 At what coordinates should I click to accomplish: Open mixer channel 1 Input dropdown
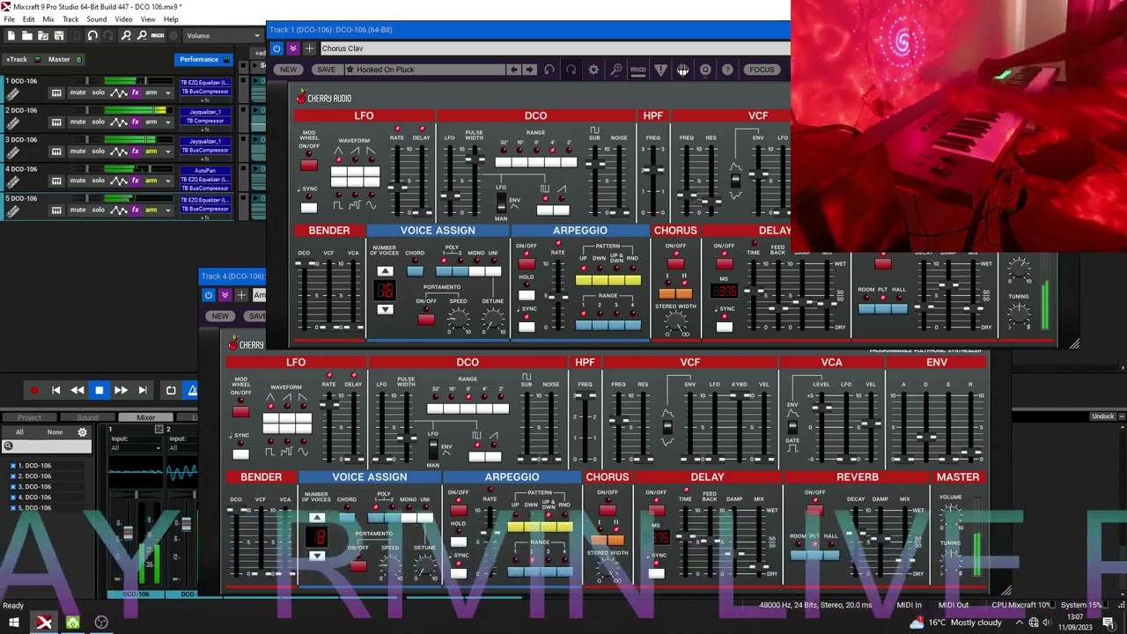(136, 448)
